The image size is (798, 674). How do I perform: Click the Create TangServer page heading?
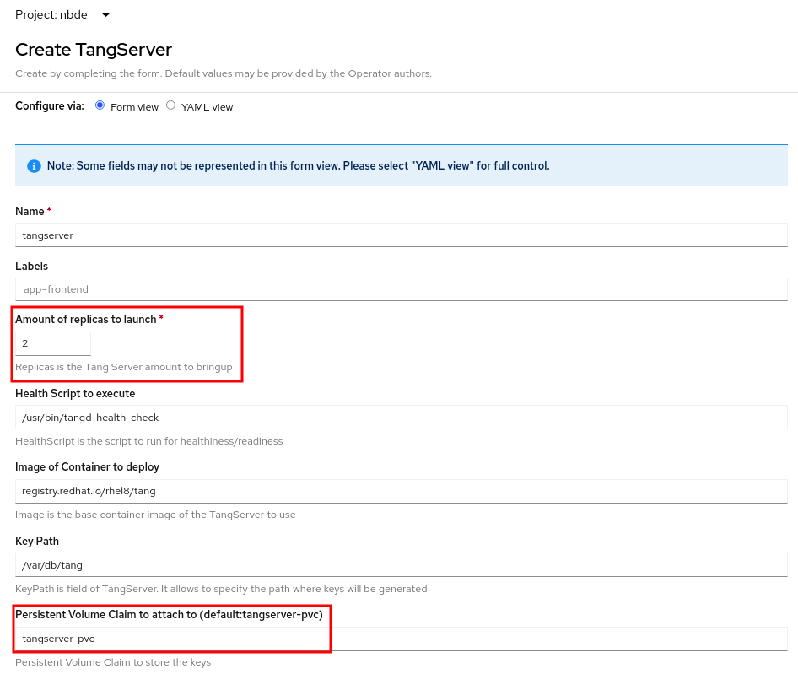[93, 50]
